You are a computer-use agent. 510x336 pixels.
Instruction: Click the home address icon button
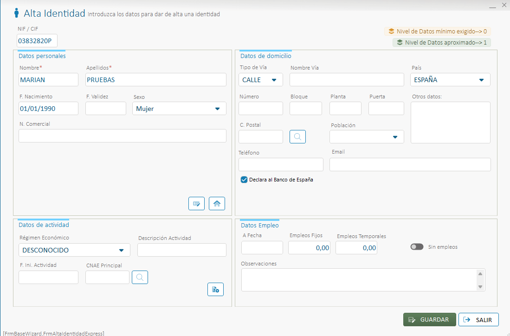pyautogui.click(x=217, y=204)
